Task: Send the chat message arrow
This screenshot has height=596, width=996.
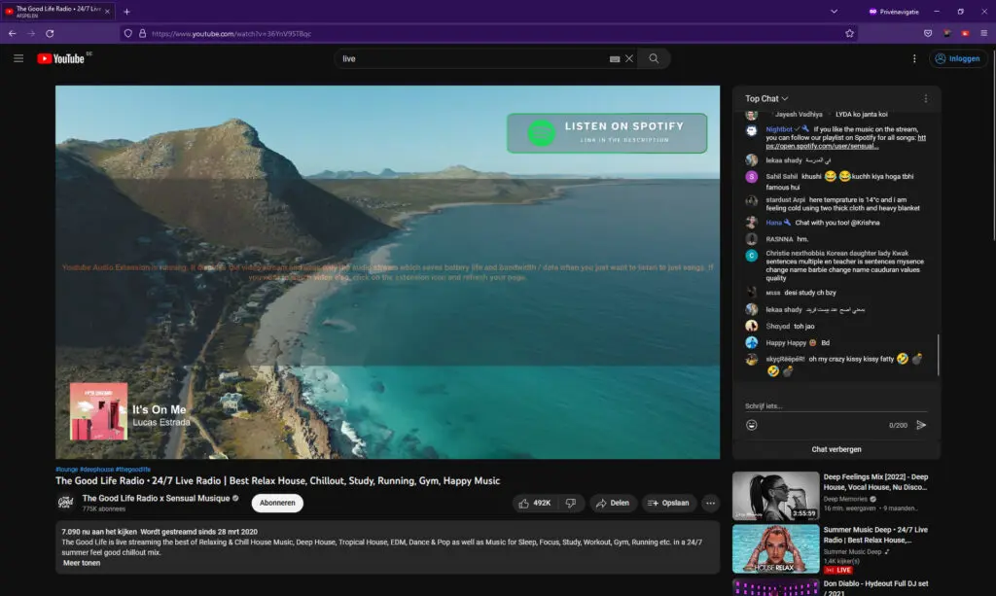Action: pyautogui.click(x=921, y=425)
